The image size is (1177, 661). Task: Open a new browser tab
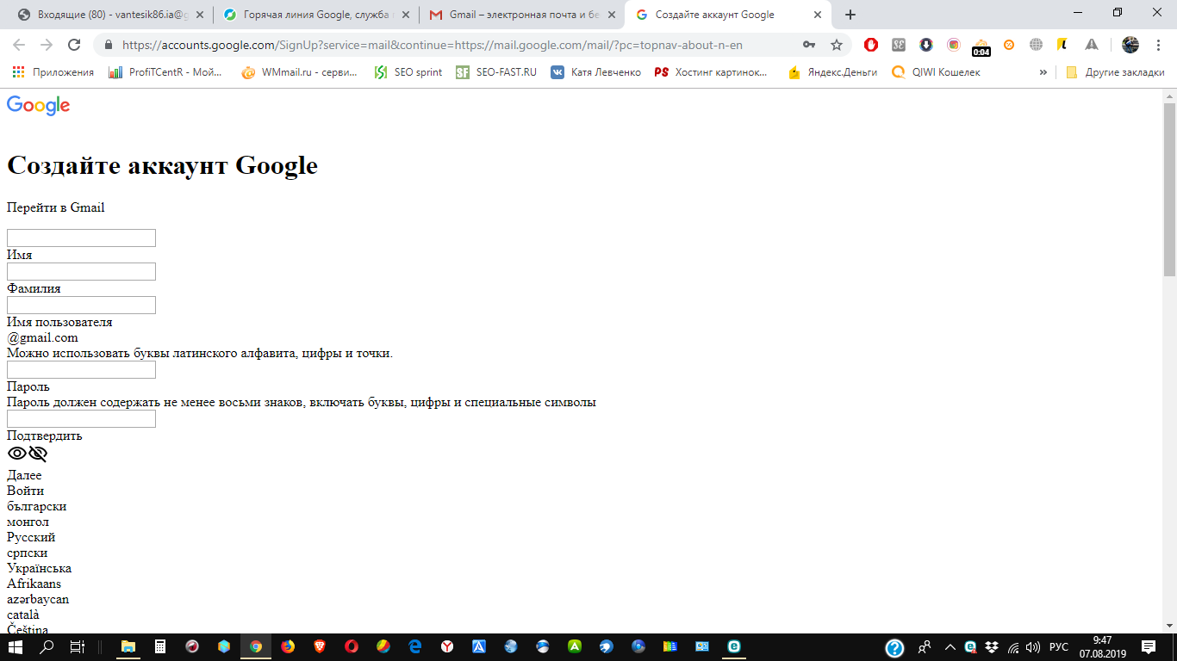coord(850,15)
